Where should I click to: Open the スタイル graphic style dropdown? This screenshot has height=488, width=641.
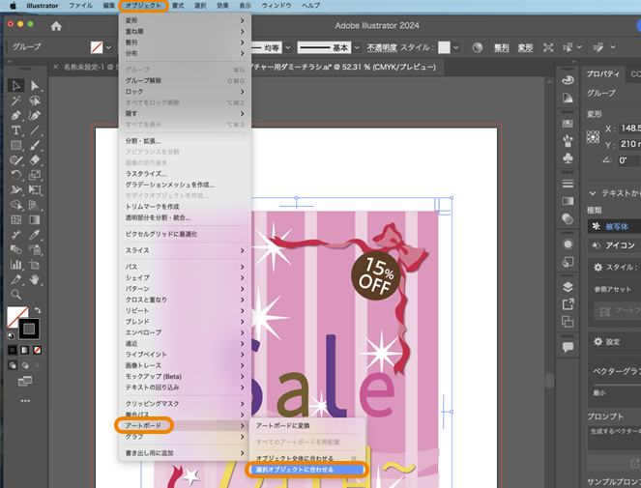pos(455,47)
